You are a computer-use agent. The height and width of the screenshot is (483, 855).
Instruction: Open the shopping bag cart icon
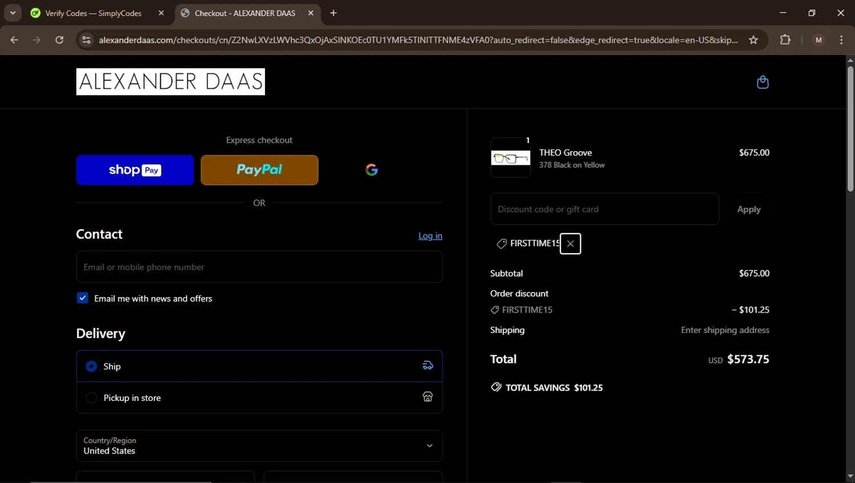(x=762, y=82)
